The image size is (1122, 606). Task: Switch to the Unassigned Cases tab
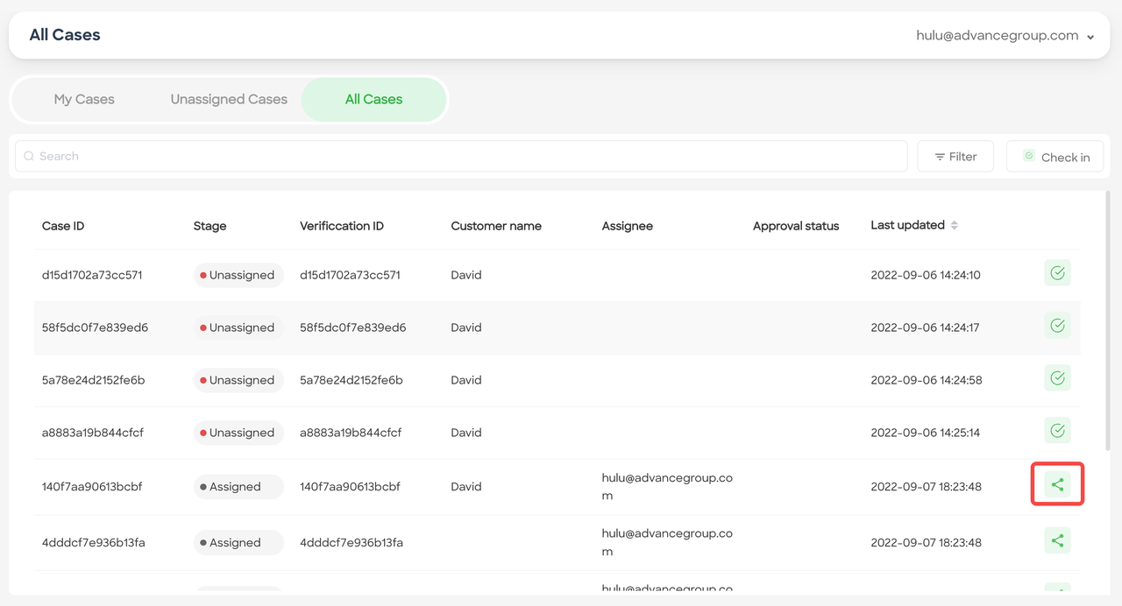coord(229,99)
